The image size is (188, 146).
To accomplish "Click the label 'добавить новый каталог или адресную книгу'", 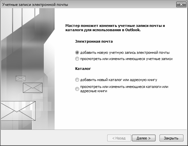I will click(x=119, y=80).
